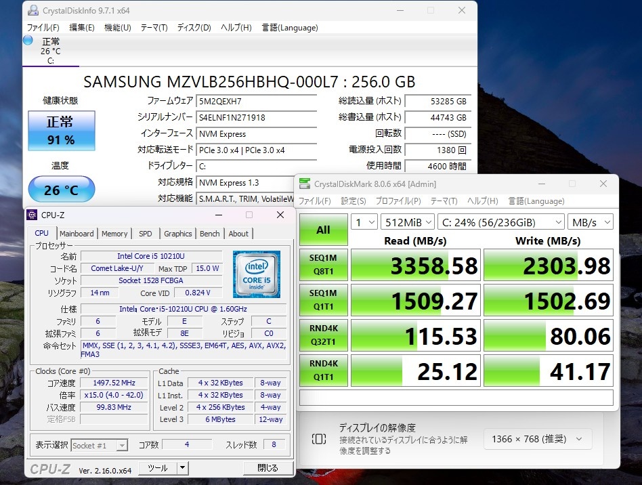
Task: Expand the 1366 × 768 resolution dropdown
Action: tap(537, 439)
